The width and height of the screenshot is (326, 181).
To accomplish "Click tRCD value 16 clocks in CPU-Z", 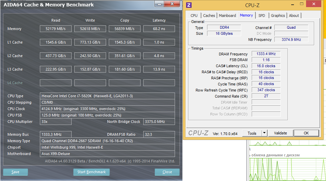I will pyautogui.click(x=266, y=72).
